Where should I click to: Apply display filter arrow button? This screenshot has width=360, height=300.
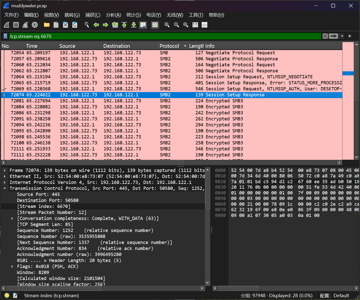333,36
